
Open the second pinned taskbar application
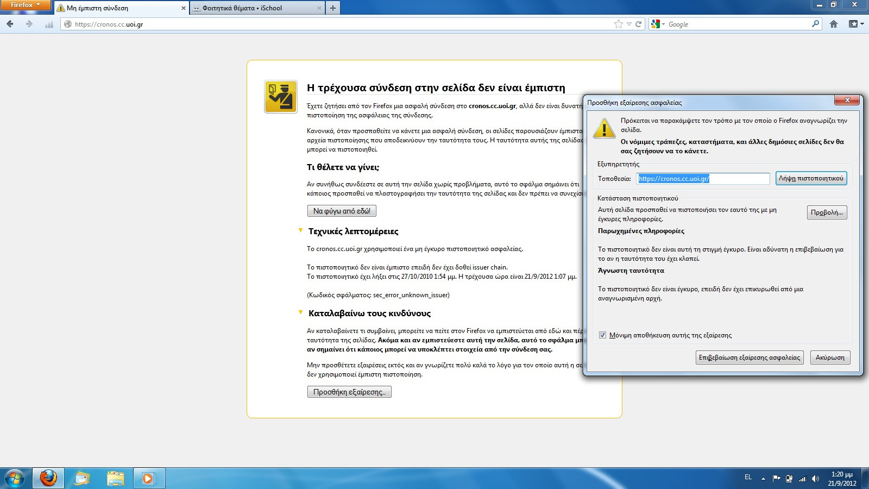(x=82, y=479)
